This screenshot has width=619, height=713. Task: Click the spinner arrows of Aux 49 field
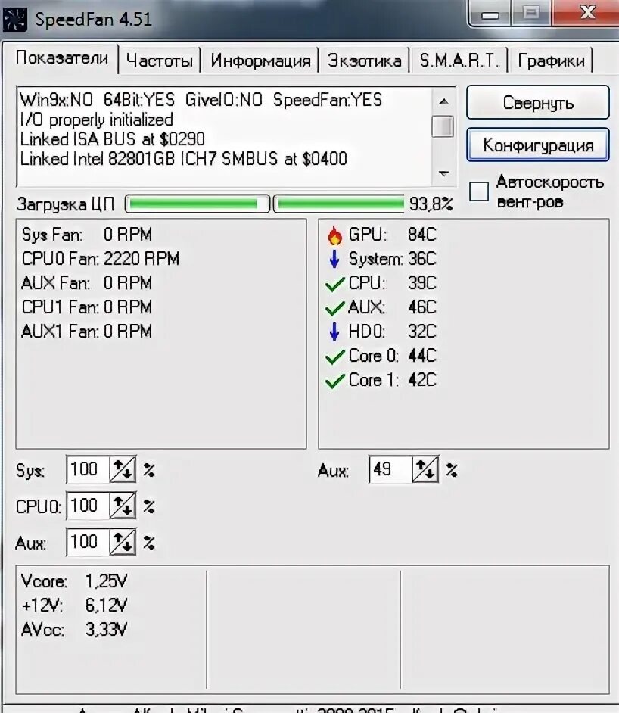(425, 469)
